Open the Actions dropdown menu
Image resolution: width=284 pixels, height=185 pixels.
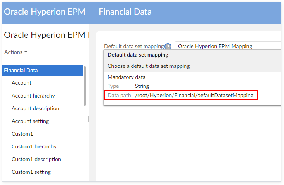click(16, 52)
